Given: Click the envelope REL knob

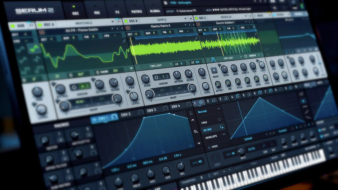Looking at the screenshot, I should click(x=180, y=166).
